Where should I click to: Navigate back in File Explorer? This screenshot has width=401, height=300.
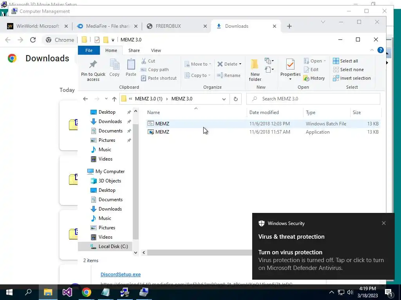click(85, 99)
